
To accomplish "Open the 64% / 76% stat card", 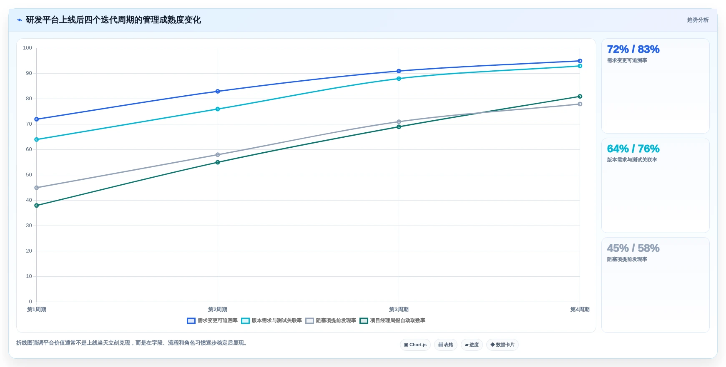I will (x=656, y=186).
